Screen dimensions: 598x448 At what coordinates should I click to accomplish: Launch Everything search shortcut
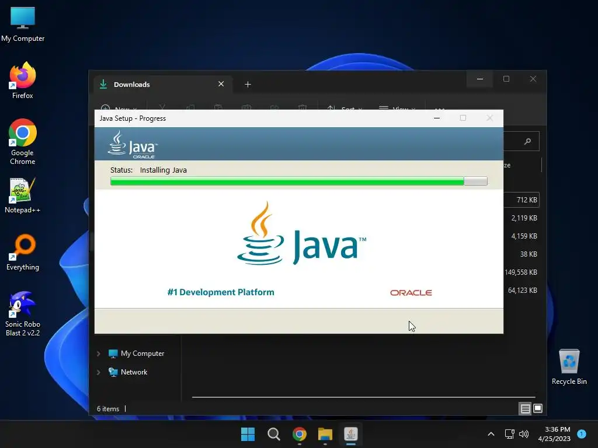23,252
